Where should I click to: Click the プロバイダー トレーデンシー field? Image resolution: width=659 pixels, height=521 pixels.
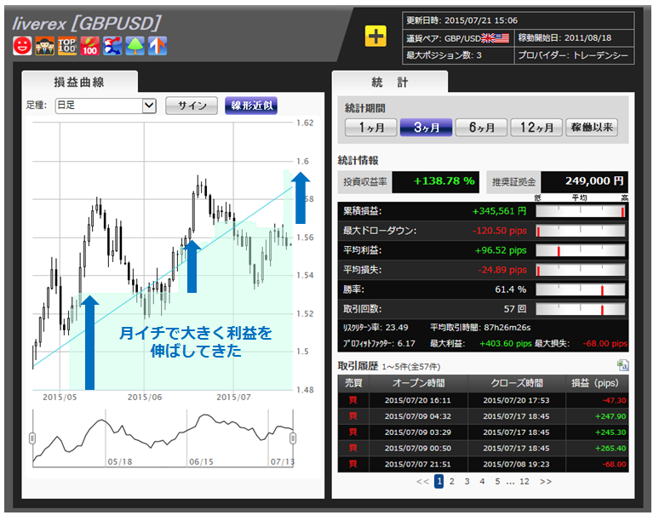(x=574, y=55)
